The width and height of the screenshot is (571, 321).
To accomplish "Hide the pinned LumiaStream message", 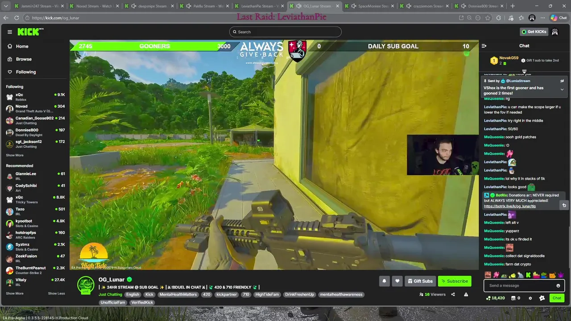I will 562,81.
